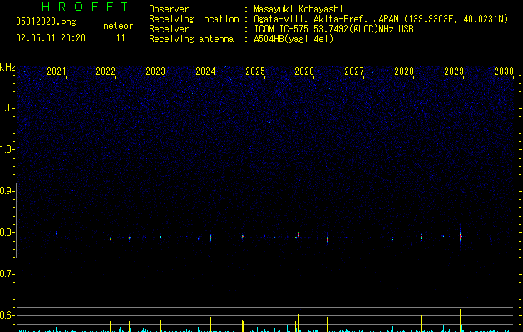Click the HROFFT title text
The height and width of the screenshot is (332, 523).
(85, 7)
